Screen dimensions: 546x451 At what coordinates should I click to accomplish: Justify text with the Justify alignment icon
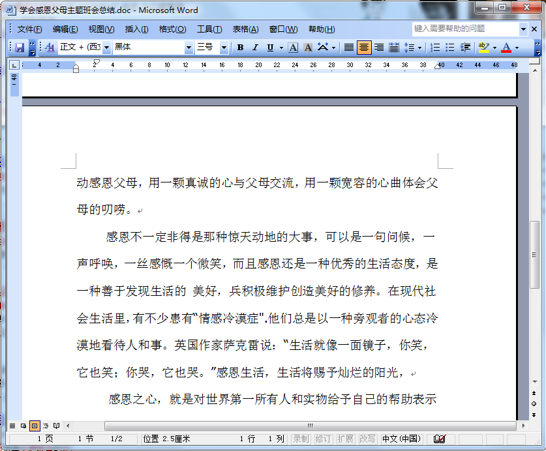coord(348,48)
